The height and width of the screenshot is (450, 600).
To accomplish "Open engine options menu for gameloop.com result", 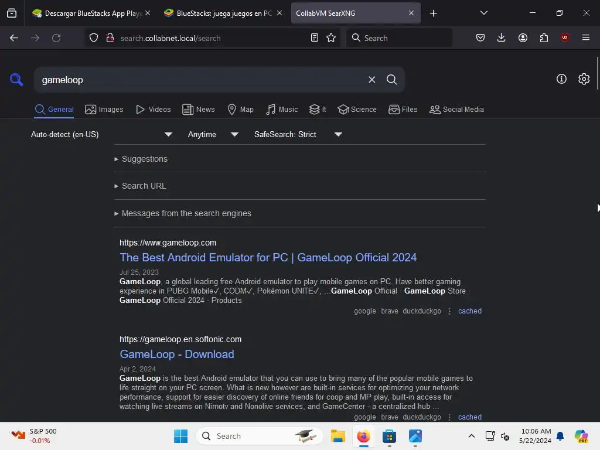I will coord(449,311).
